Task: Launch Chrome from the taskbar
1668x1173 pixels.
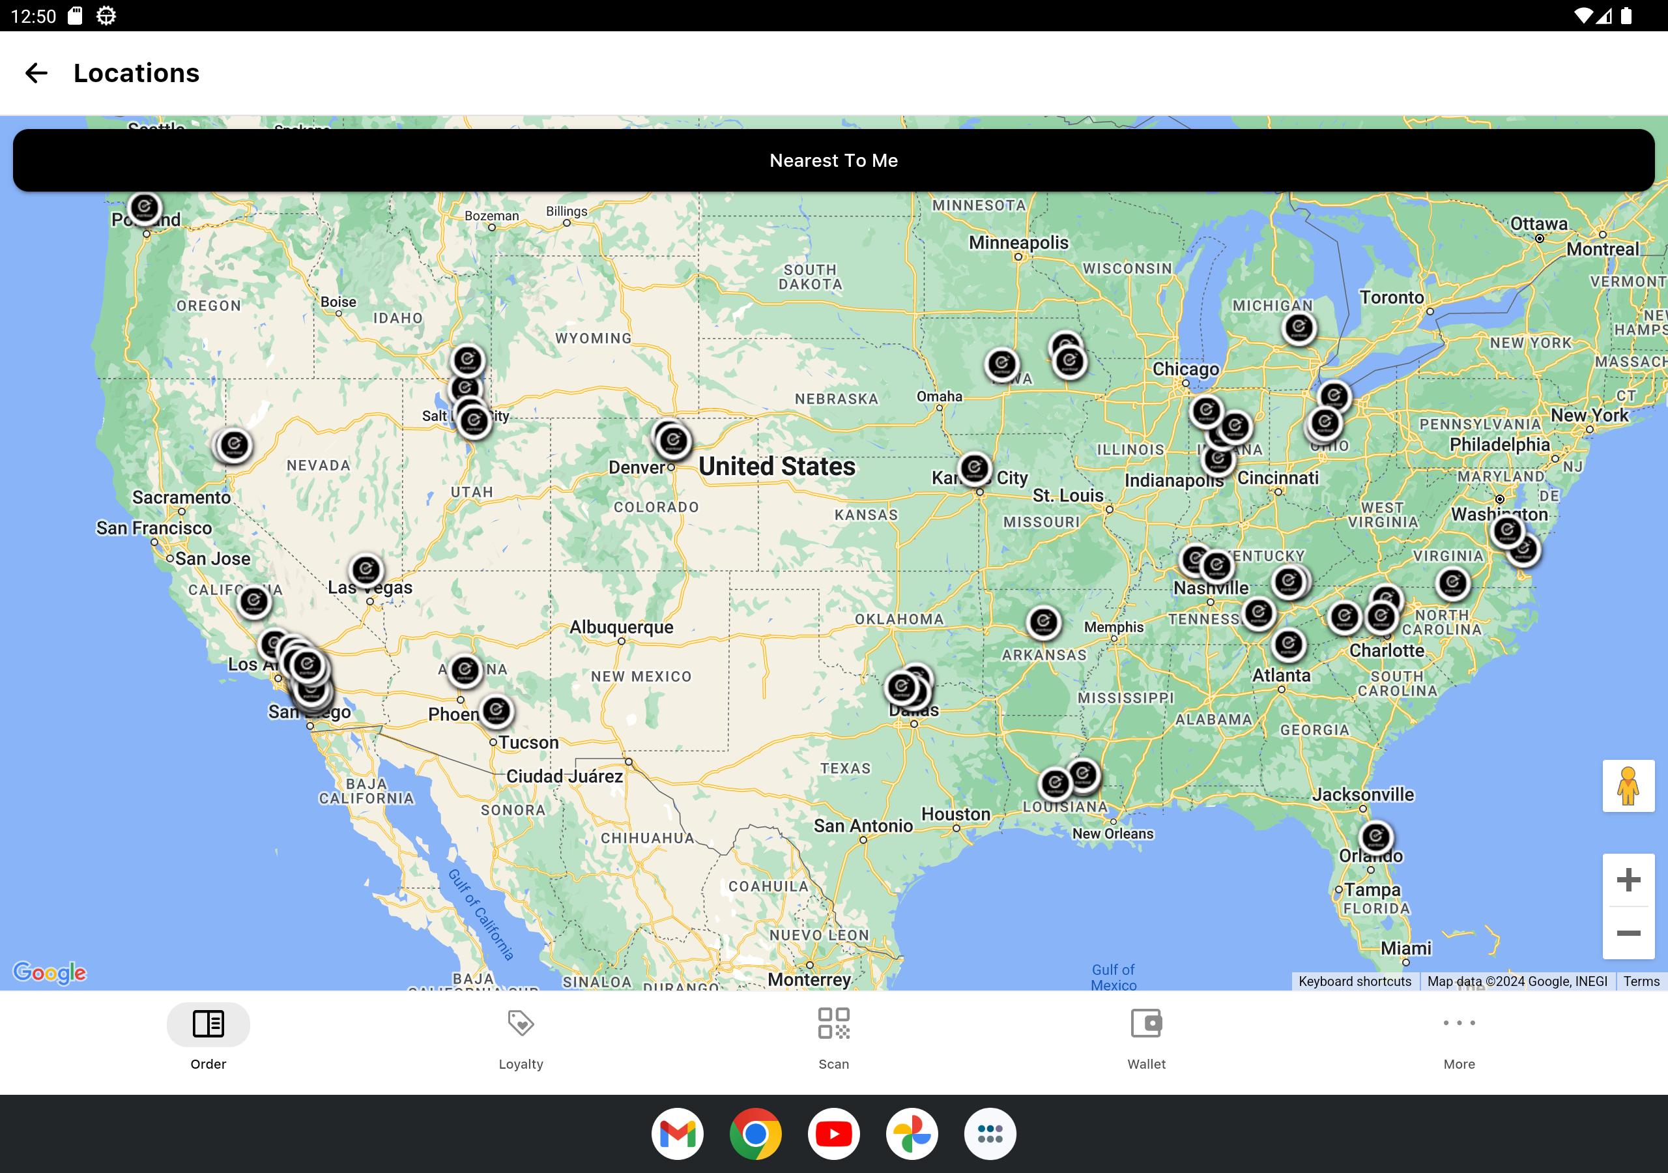Action: pyautogui.click(x=756, y=1134)
